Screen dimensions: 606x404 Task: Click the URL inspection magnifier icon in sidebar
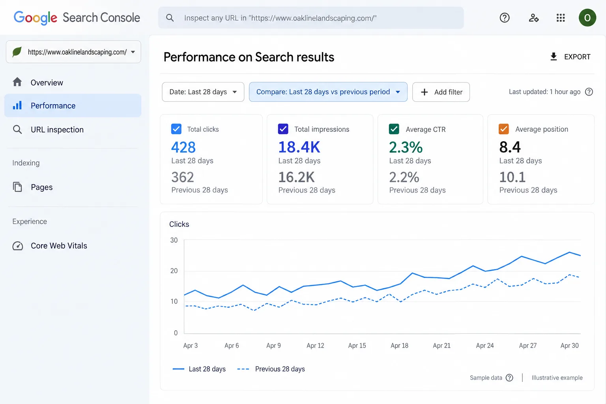point(17,129)
